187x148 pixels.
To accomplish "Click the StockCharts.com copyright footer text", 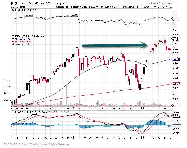I will pyautogui.click(x=37, y=144).
